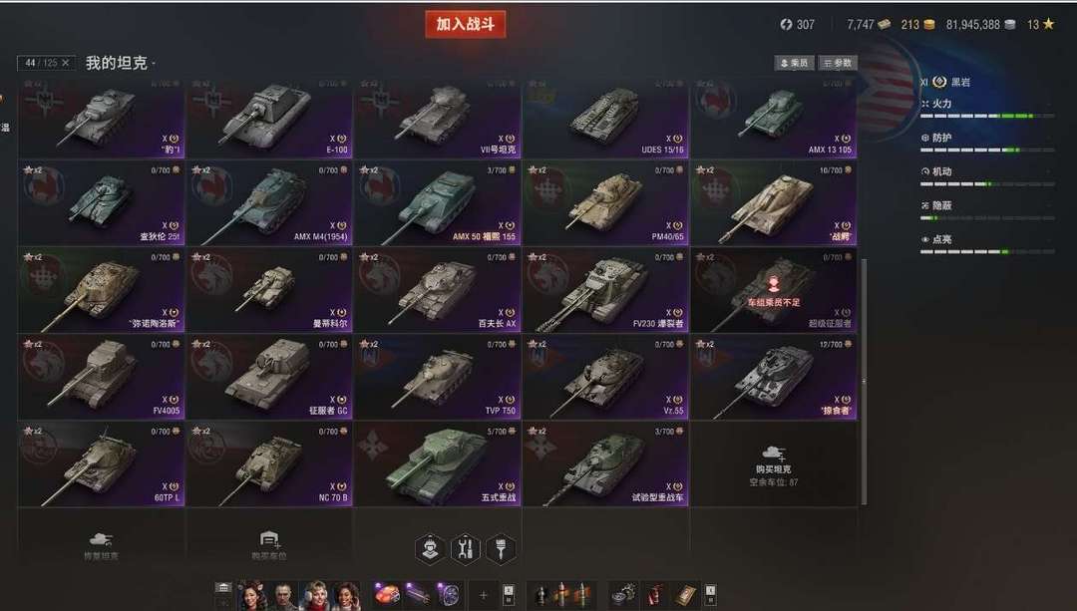Open the paintbrush customization icon
This screenshot has height=611, width=1077.
point(502,548)
